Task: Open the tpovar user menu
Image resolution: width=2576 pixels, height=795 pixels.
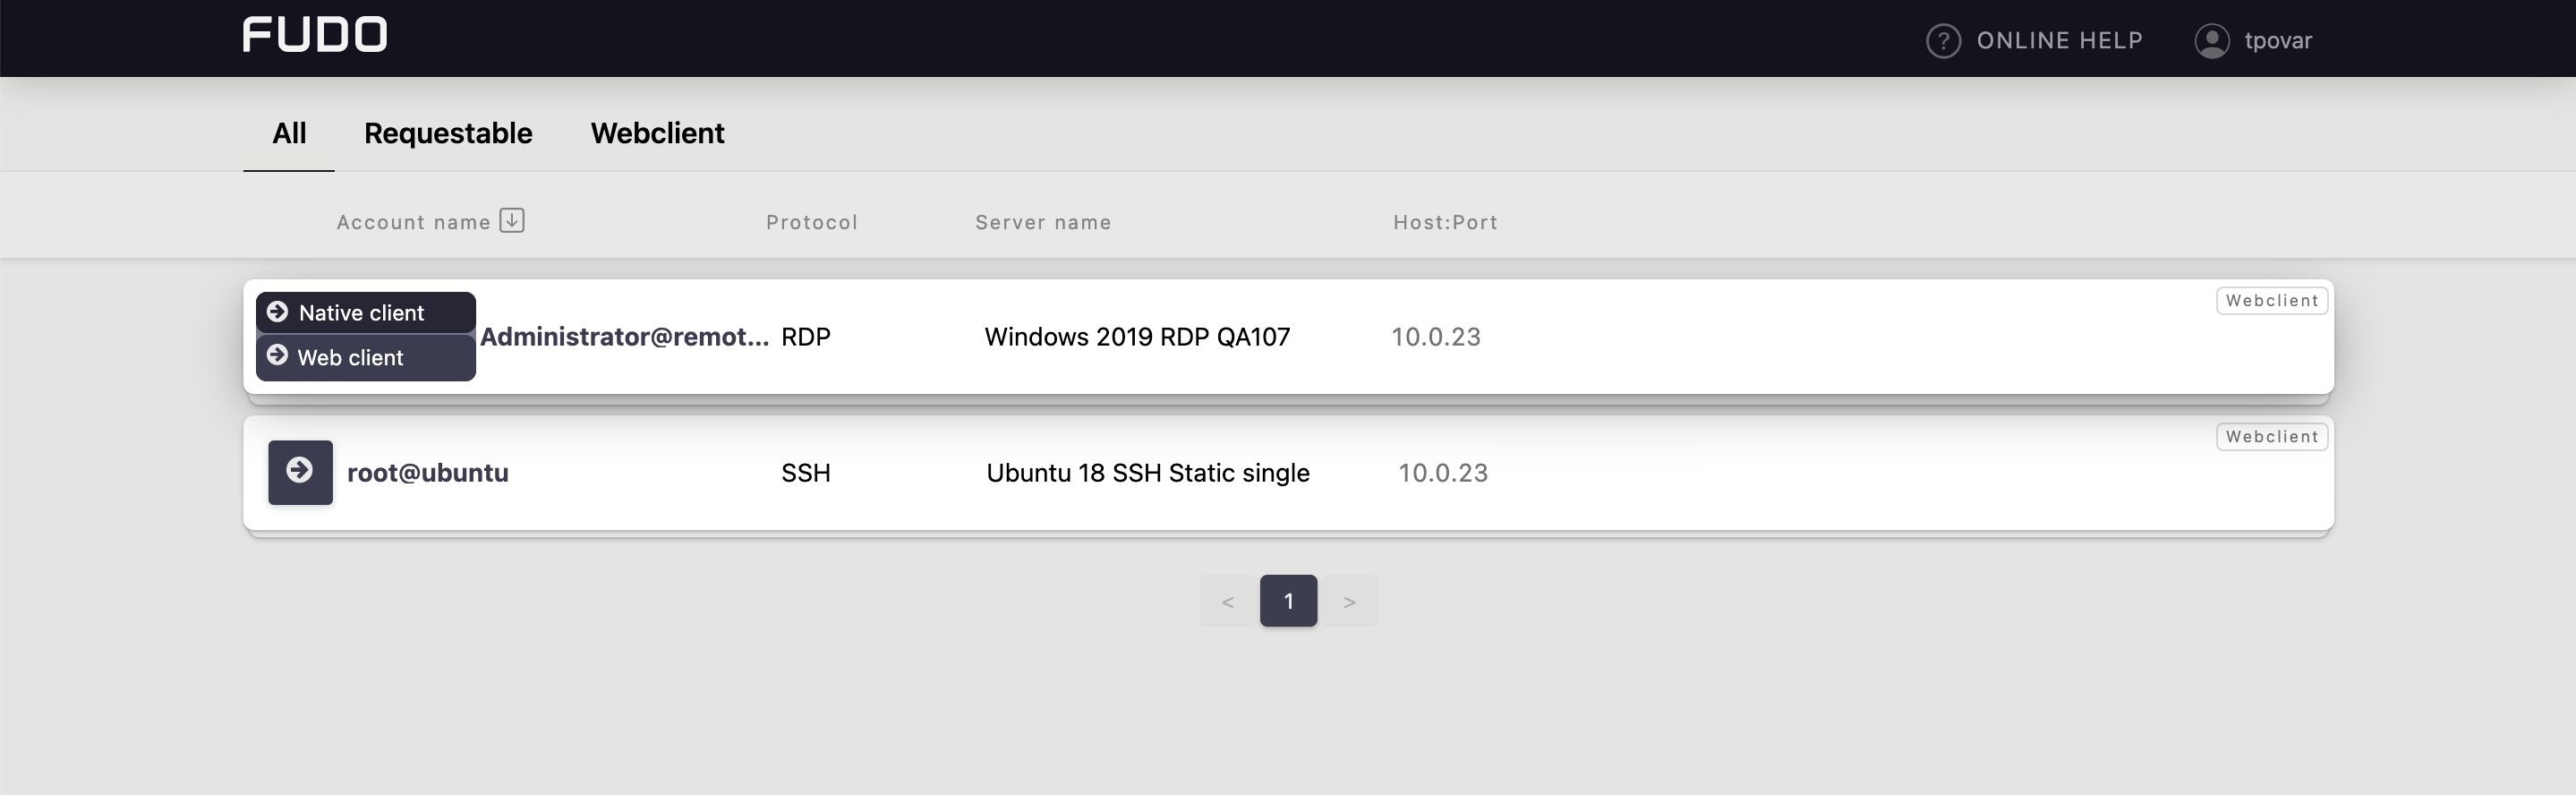Action: 2278,41
